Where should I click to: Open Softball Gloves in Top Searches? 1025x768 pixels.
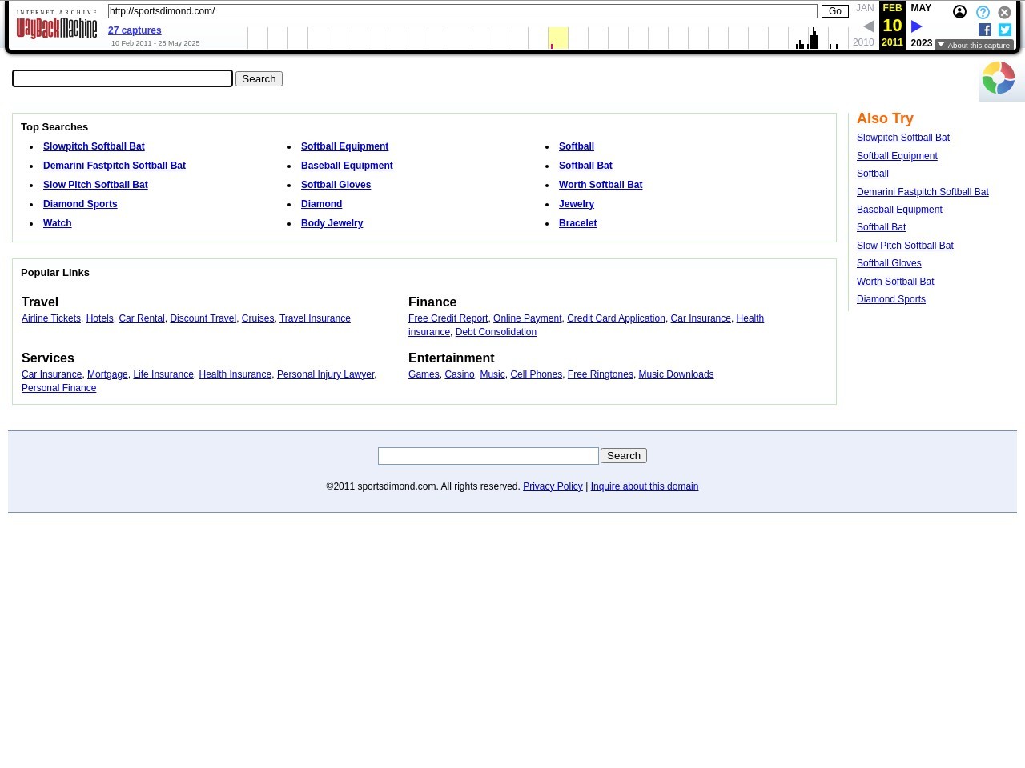pyautogui.click(x=336, y=185)
